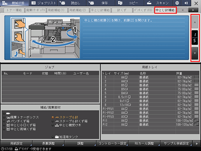Select the 保存 store function
Screen dimensions: 201x151
click(101, 3)
